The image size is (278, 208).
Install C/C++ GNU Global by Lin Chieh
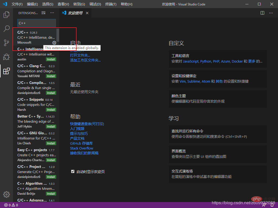tap(51, 143)
